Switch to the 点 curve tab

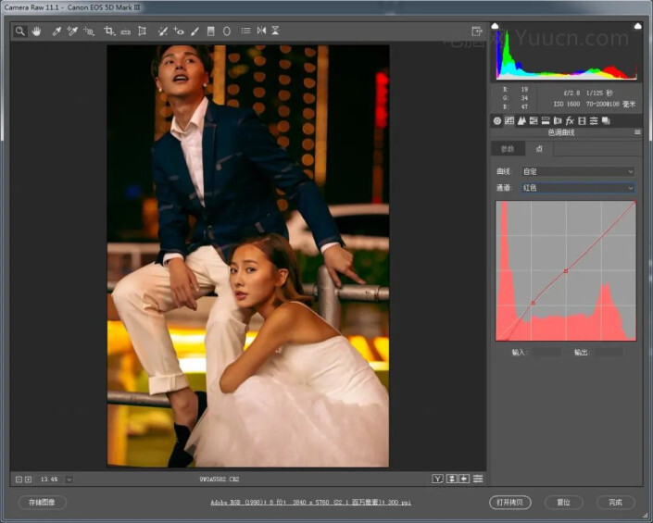(x=539, y=149)
